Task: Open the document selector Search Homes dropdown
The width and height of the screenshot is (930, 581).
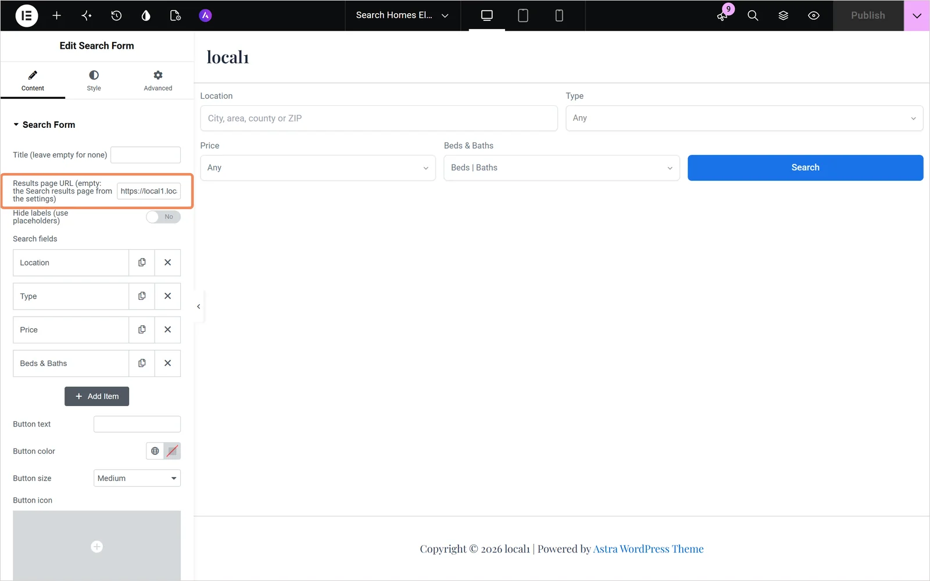Action: tap(402, 16)
